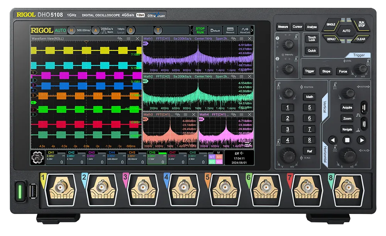Select the CH8 channel label
The height and width of the screenshot is (236, 386).
(x=193, y=153)
